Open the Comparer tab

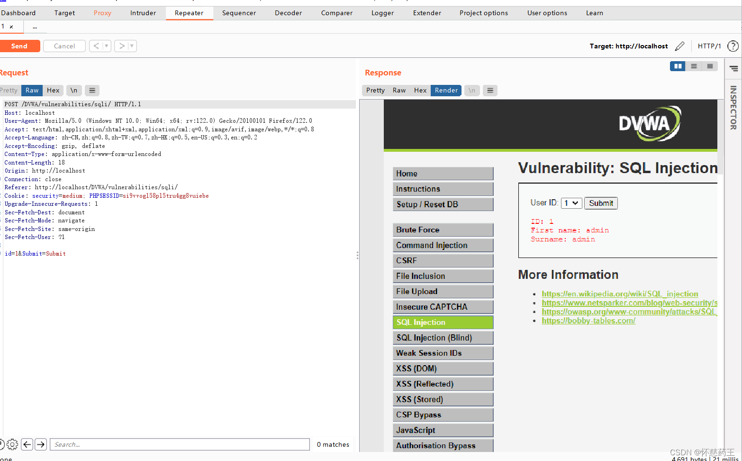pyautogui.click(x=337, y=13)
